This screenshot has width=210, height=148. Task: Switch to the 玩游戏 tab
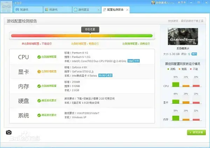pos(28,9)
